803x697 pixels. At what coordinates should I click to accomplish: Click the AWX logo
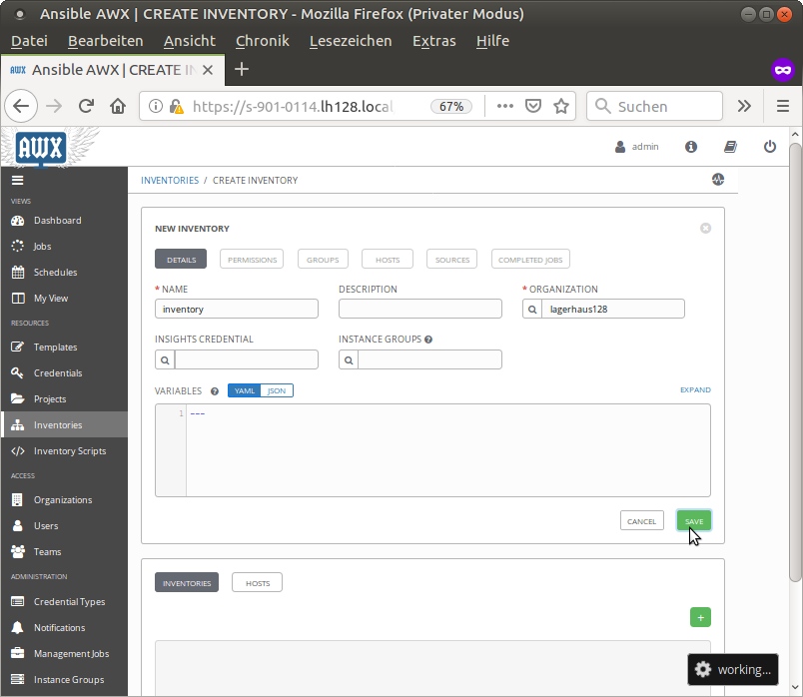click(41, 148)
